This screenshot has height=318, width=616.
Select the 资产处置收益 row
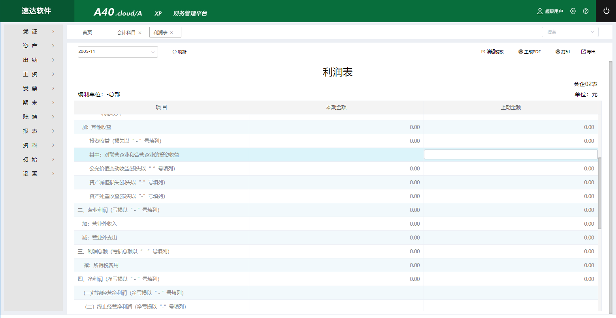(336, 196)
